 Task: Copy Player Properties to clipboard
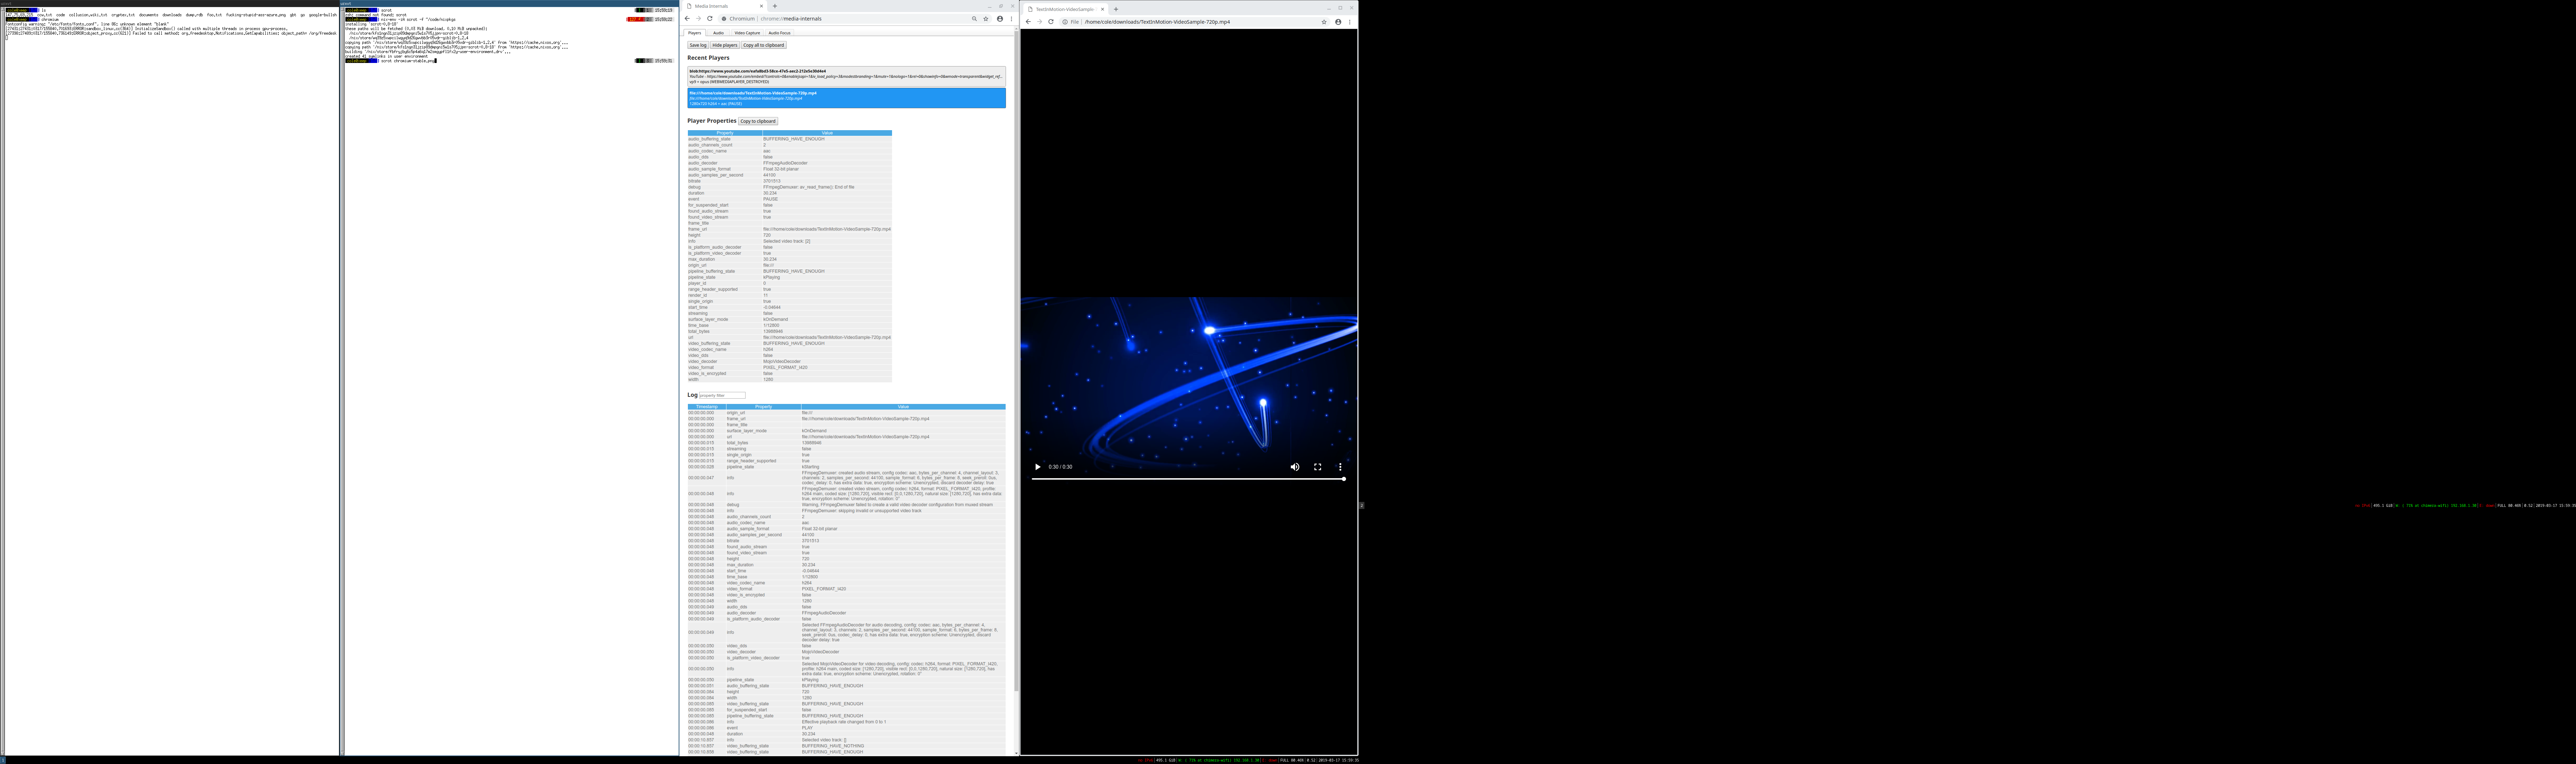point(758,121)
